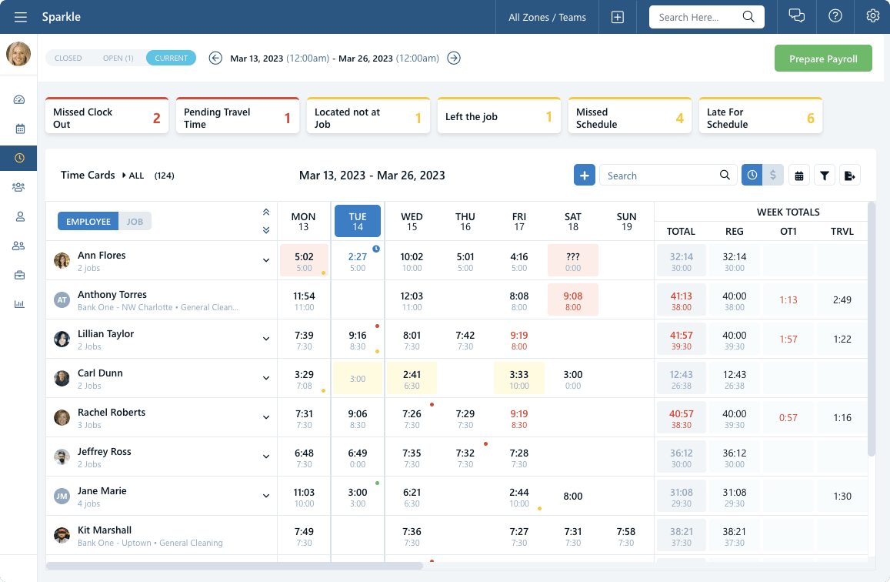The image size is (890, 582).
Task: Select the TUE 14 column header
Action: pyautogui.click(x=357, y=219)
